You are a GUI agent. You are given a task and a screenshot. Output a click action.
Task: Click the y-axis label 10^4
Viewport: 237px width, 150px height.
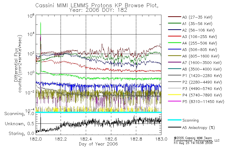click(x=31, y=34)
